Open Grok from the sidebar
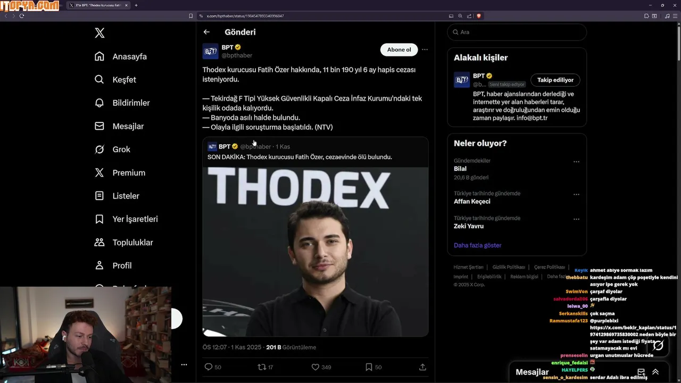681x383 pixels. 112,149
